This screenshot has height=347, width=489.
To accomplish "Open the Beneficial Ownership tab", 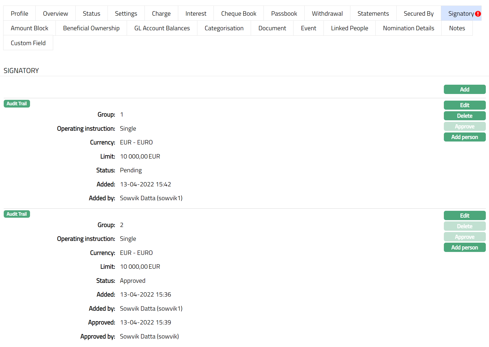I will pos(91,28).
